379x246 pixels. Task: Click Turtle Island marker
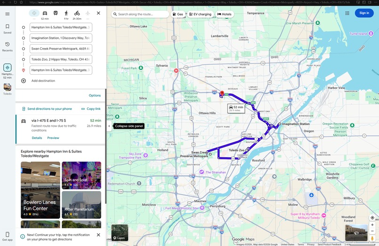pos(371,33)
